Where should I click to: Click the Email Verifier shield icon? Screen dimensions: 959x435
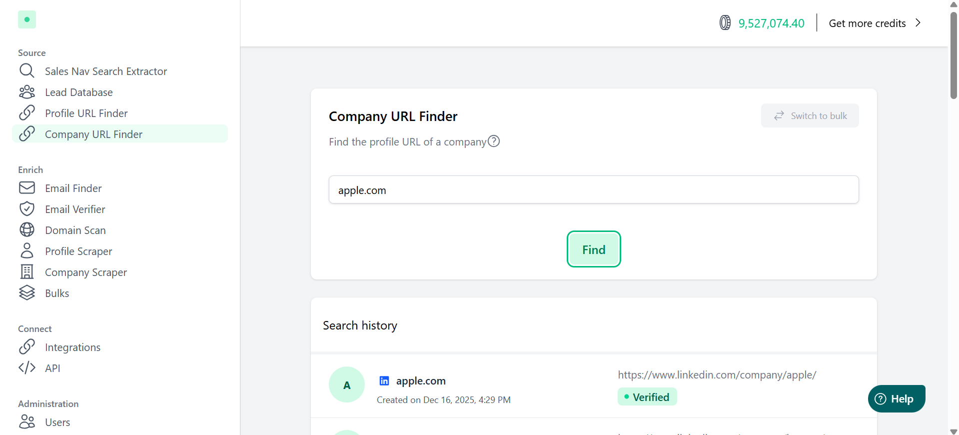click(27, 209)
